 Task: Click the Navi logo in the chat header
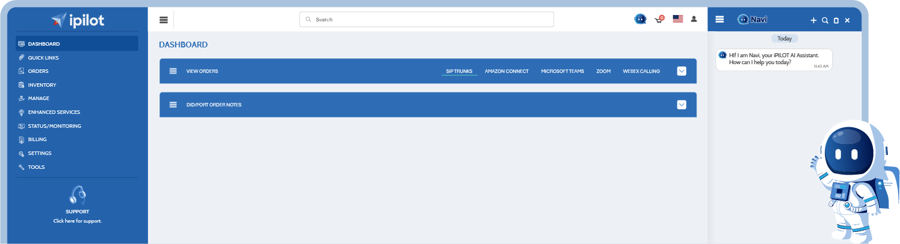[752, 20]
